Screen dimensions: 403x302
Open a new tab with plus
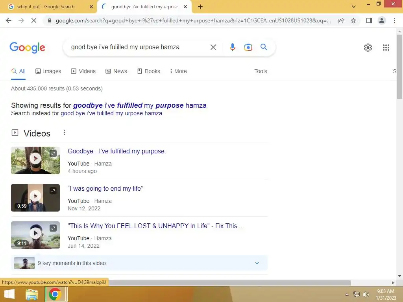click(x=200, y=7)
